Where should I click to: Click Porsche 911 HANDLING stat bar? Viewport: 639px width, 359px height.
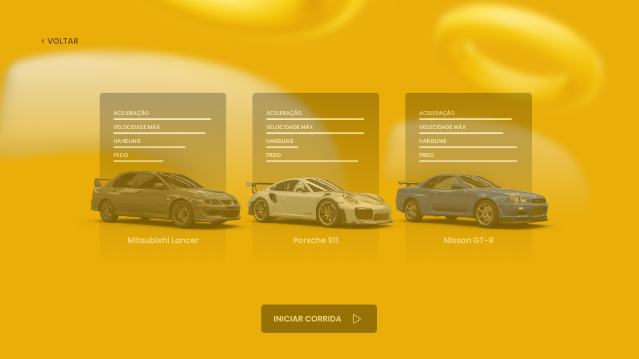click(x=282, y=147)
